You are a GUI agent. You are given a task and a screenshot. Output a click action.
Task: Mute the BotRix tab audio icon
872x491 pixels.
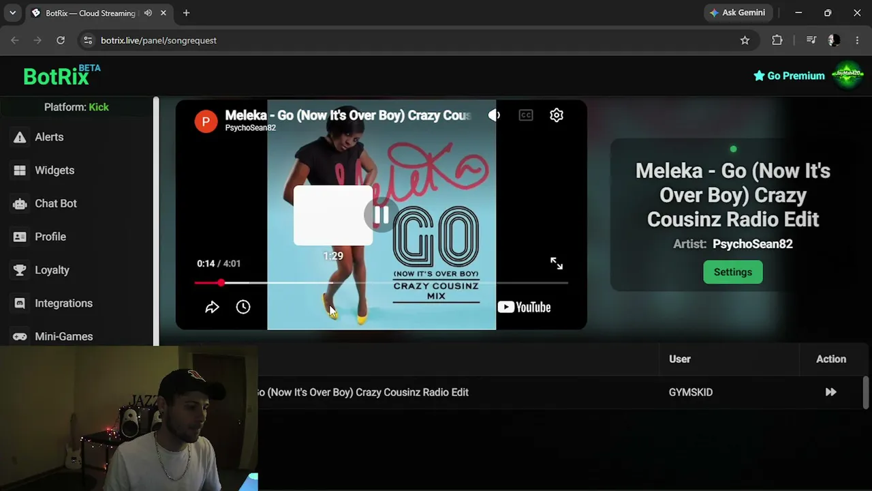click(148, 13)
